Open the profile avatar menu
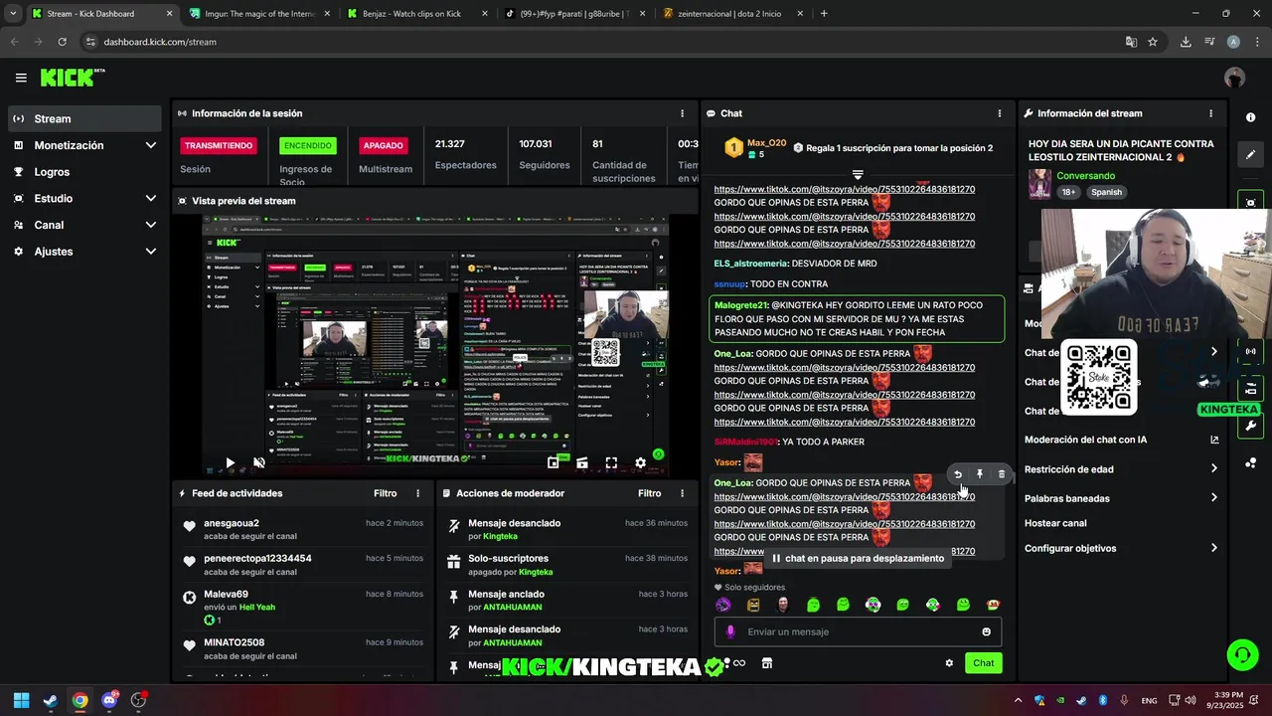Image resolution: width=1272 pixels, height=716 pixels. pyautogui.click(x=1234, y=78)
